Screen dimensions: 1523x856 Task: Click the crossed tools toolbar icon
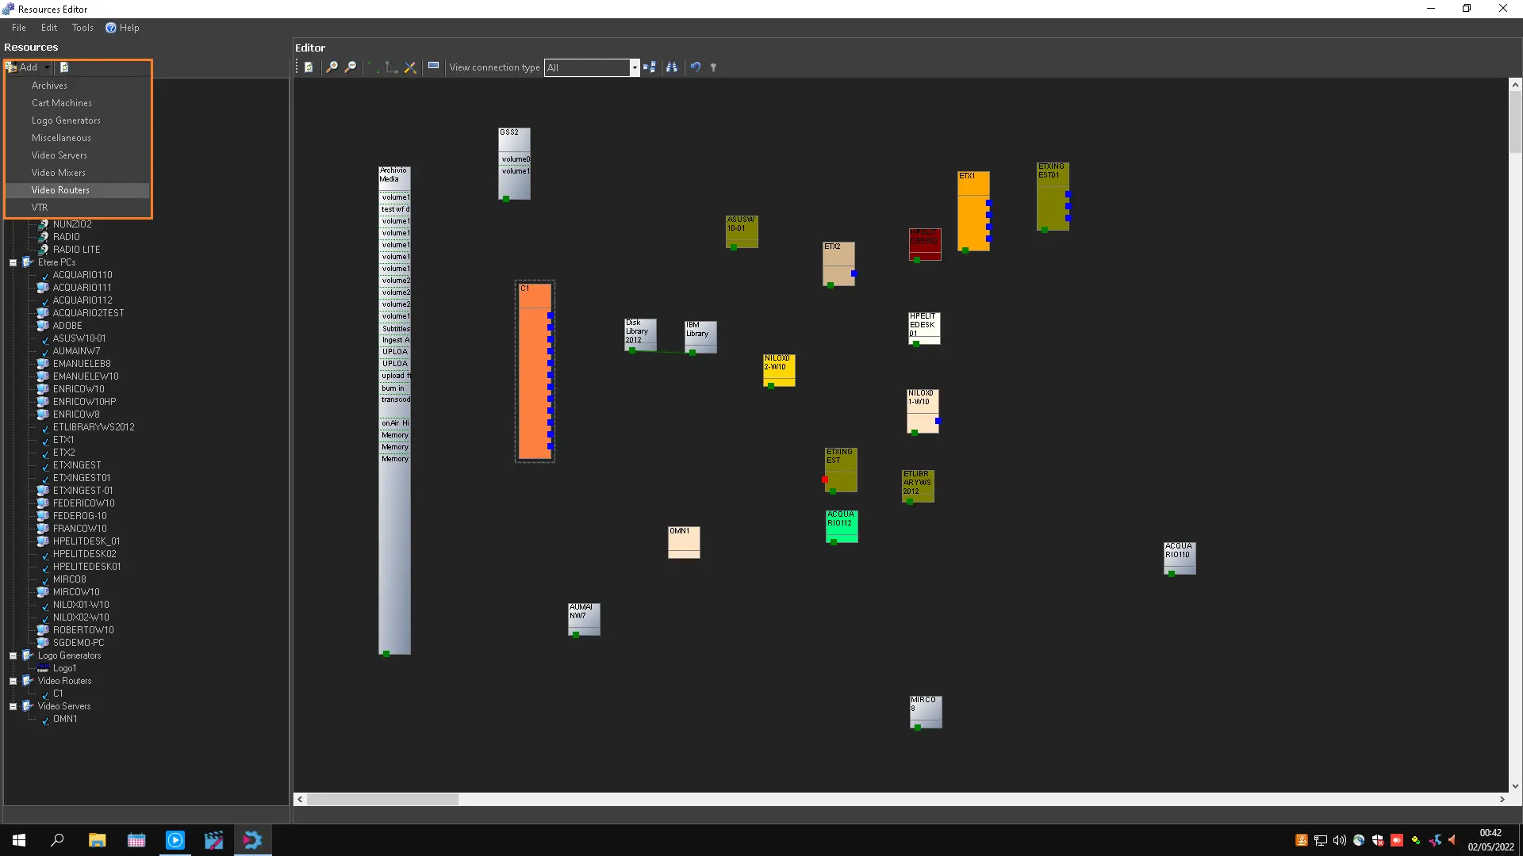pyautogui.click(x=410, y=67)
